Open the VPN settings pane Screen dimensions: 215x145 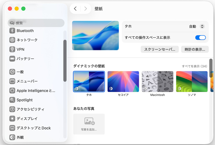35,49
